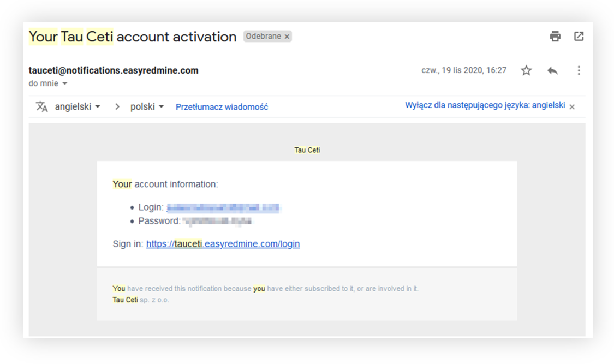The width and height of the screenshot is (614, 364).
Task: Click the email subject 'Your Tau Ceti account activation'
Action: click(x=133, y=37)
